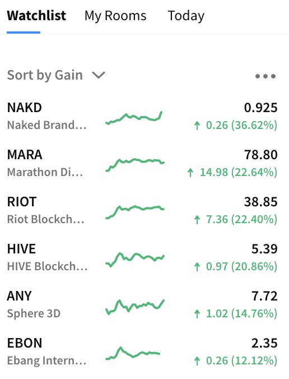The height and width of the screenshot is (379, 289).
Task: Select the Watchlist tab
Action: pyautogui.click(x=36, y=16)
